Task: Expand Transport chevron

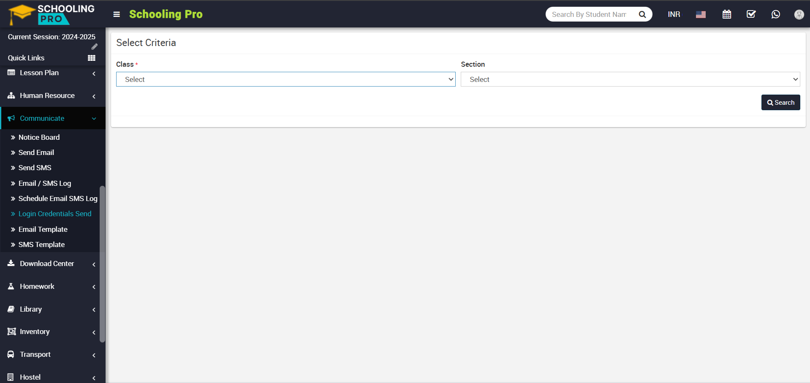Action: [94, 355]
